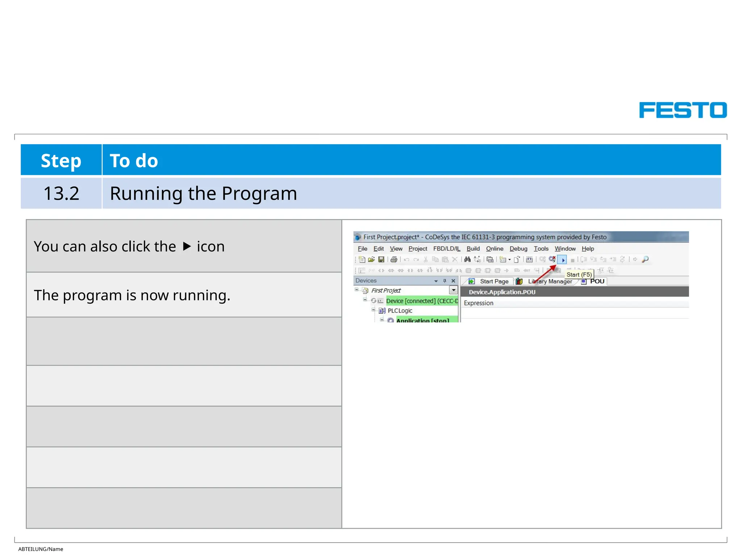Click the Festo logo
The image size is (742, 556).
click(x=683, y=110)
